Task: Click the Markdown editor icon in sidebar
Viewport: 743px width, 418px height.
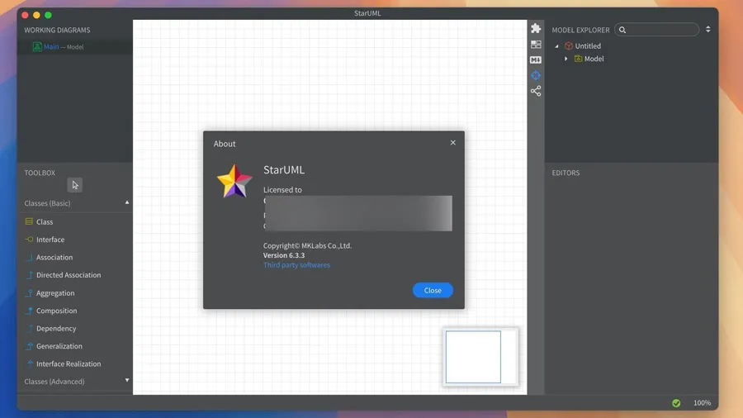Action: click(x=536, y=60)
